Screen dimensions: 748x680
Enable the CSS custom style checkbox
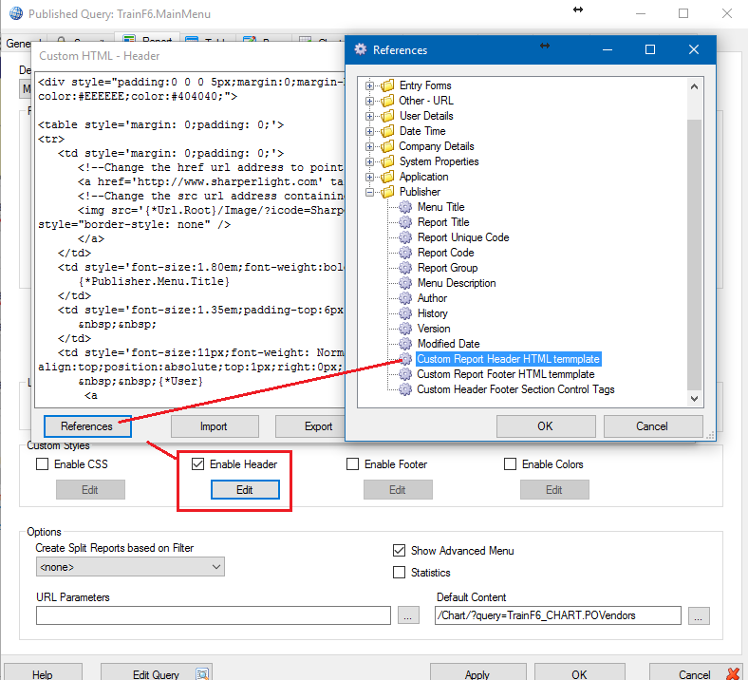point(43,464)
